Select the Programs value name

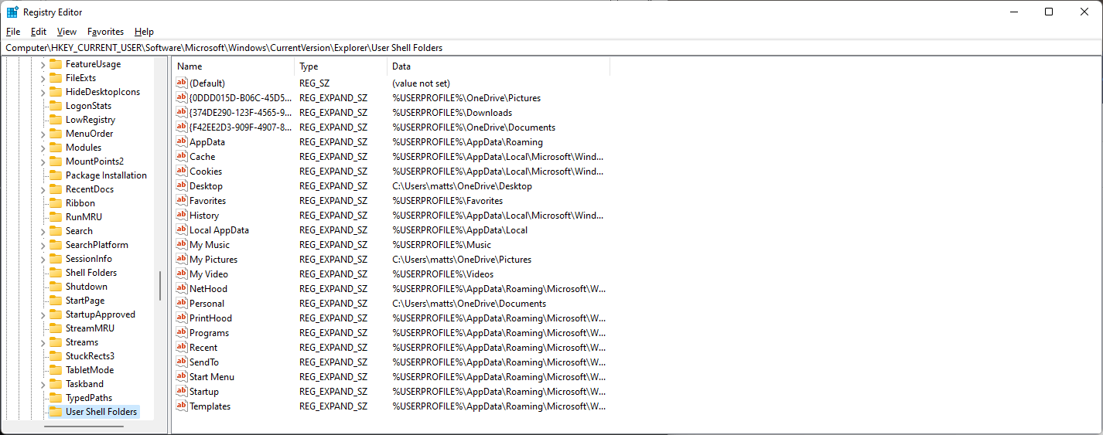click(209, 332)
